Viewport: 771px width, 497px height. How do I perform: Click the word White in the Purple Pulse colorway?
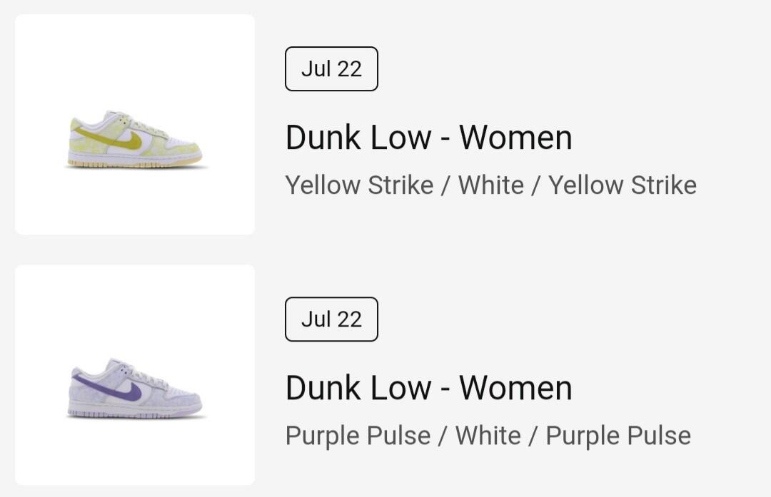click(488, 436)
